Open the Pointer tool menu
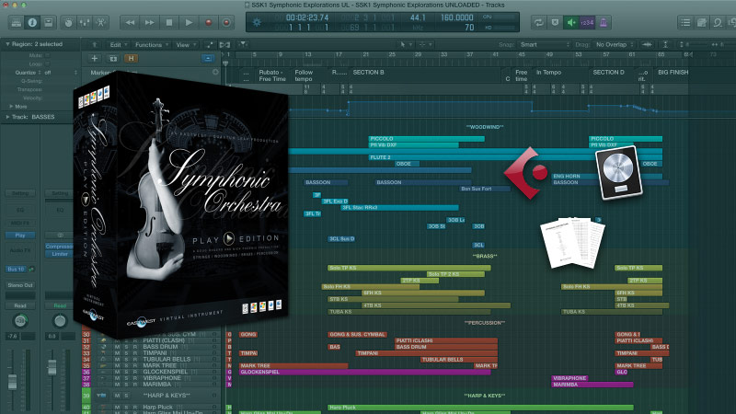736x414 pixels. 405,44
